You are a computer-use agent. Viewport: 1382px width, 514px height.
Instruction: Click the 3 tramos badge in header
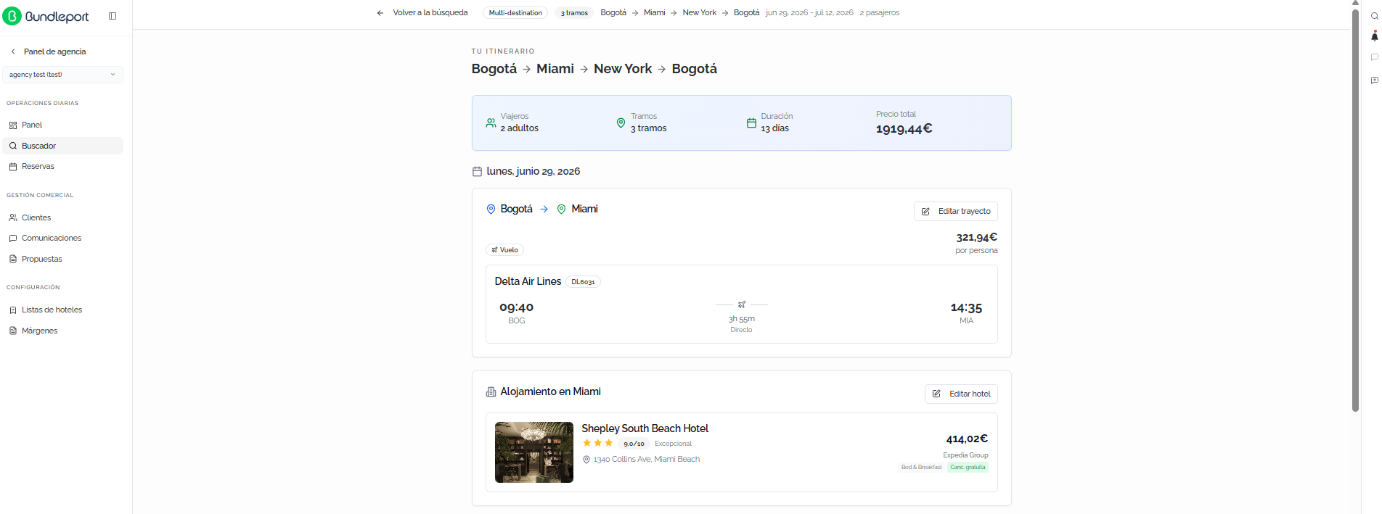(574, 13)
